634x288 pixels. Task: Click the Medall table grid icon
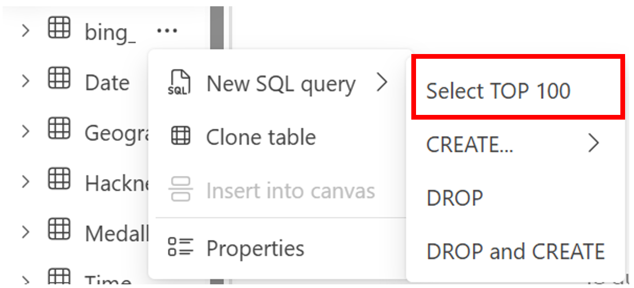[x=59, y=229]
